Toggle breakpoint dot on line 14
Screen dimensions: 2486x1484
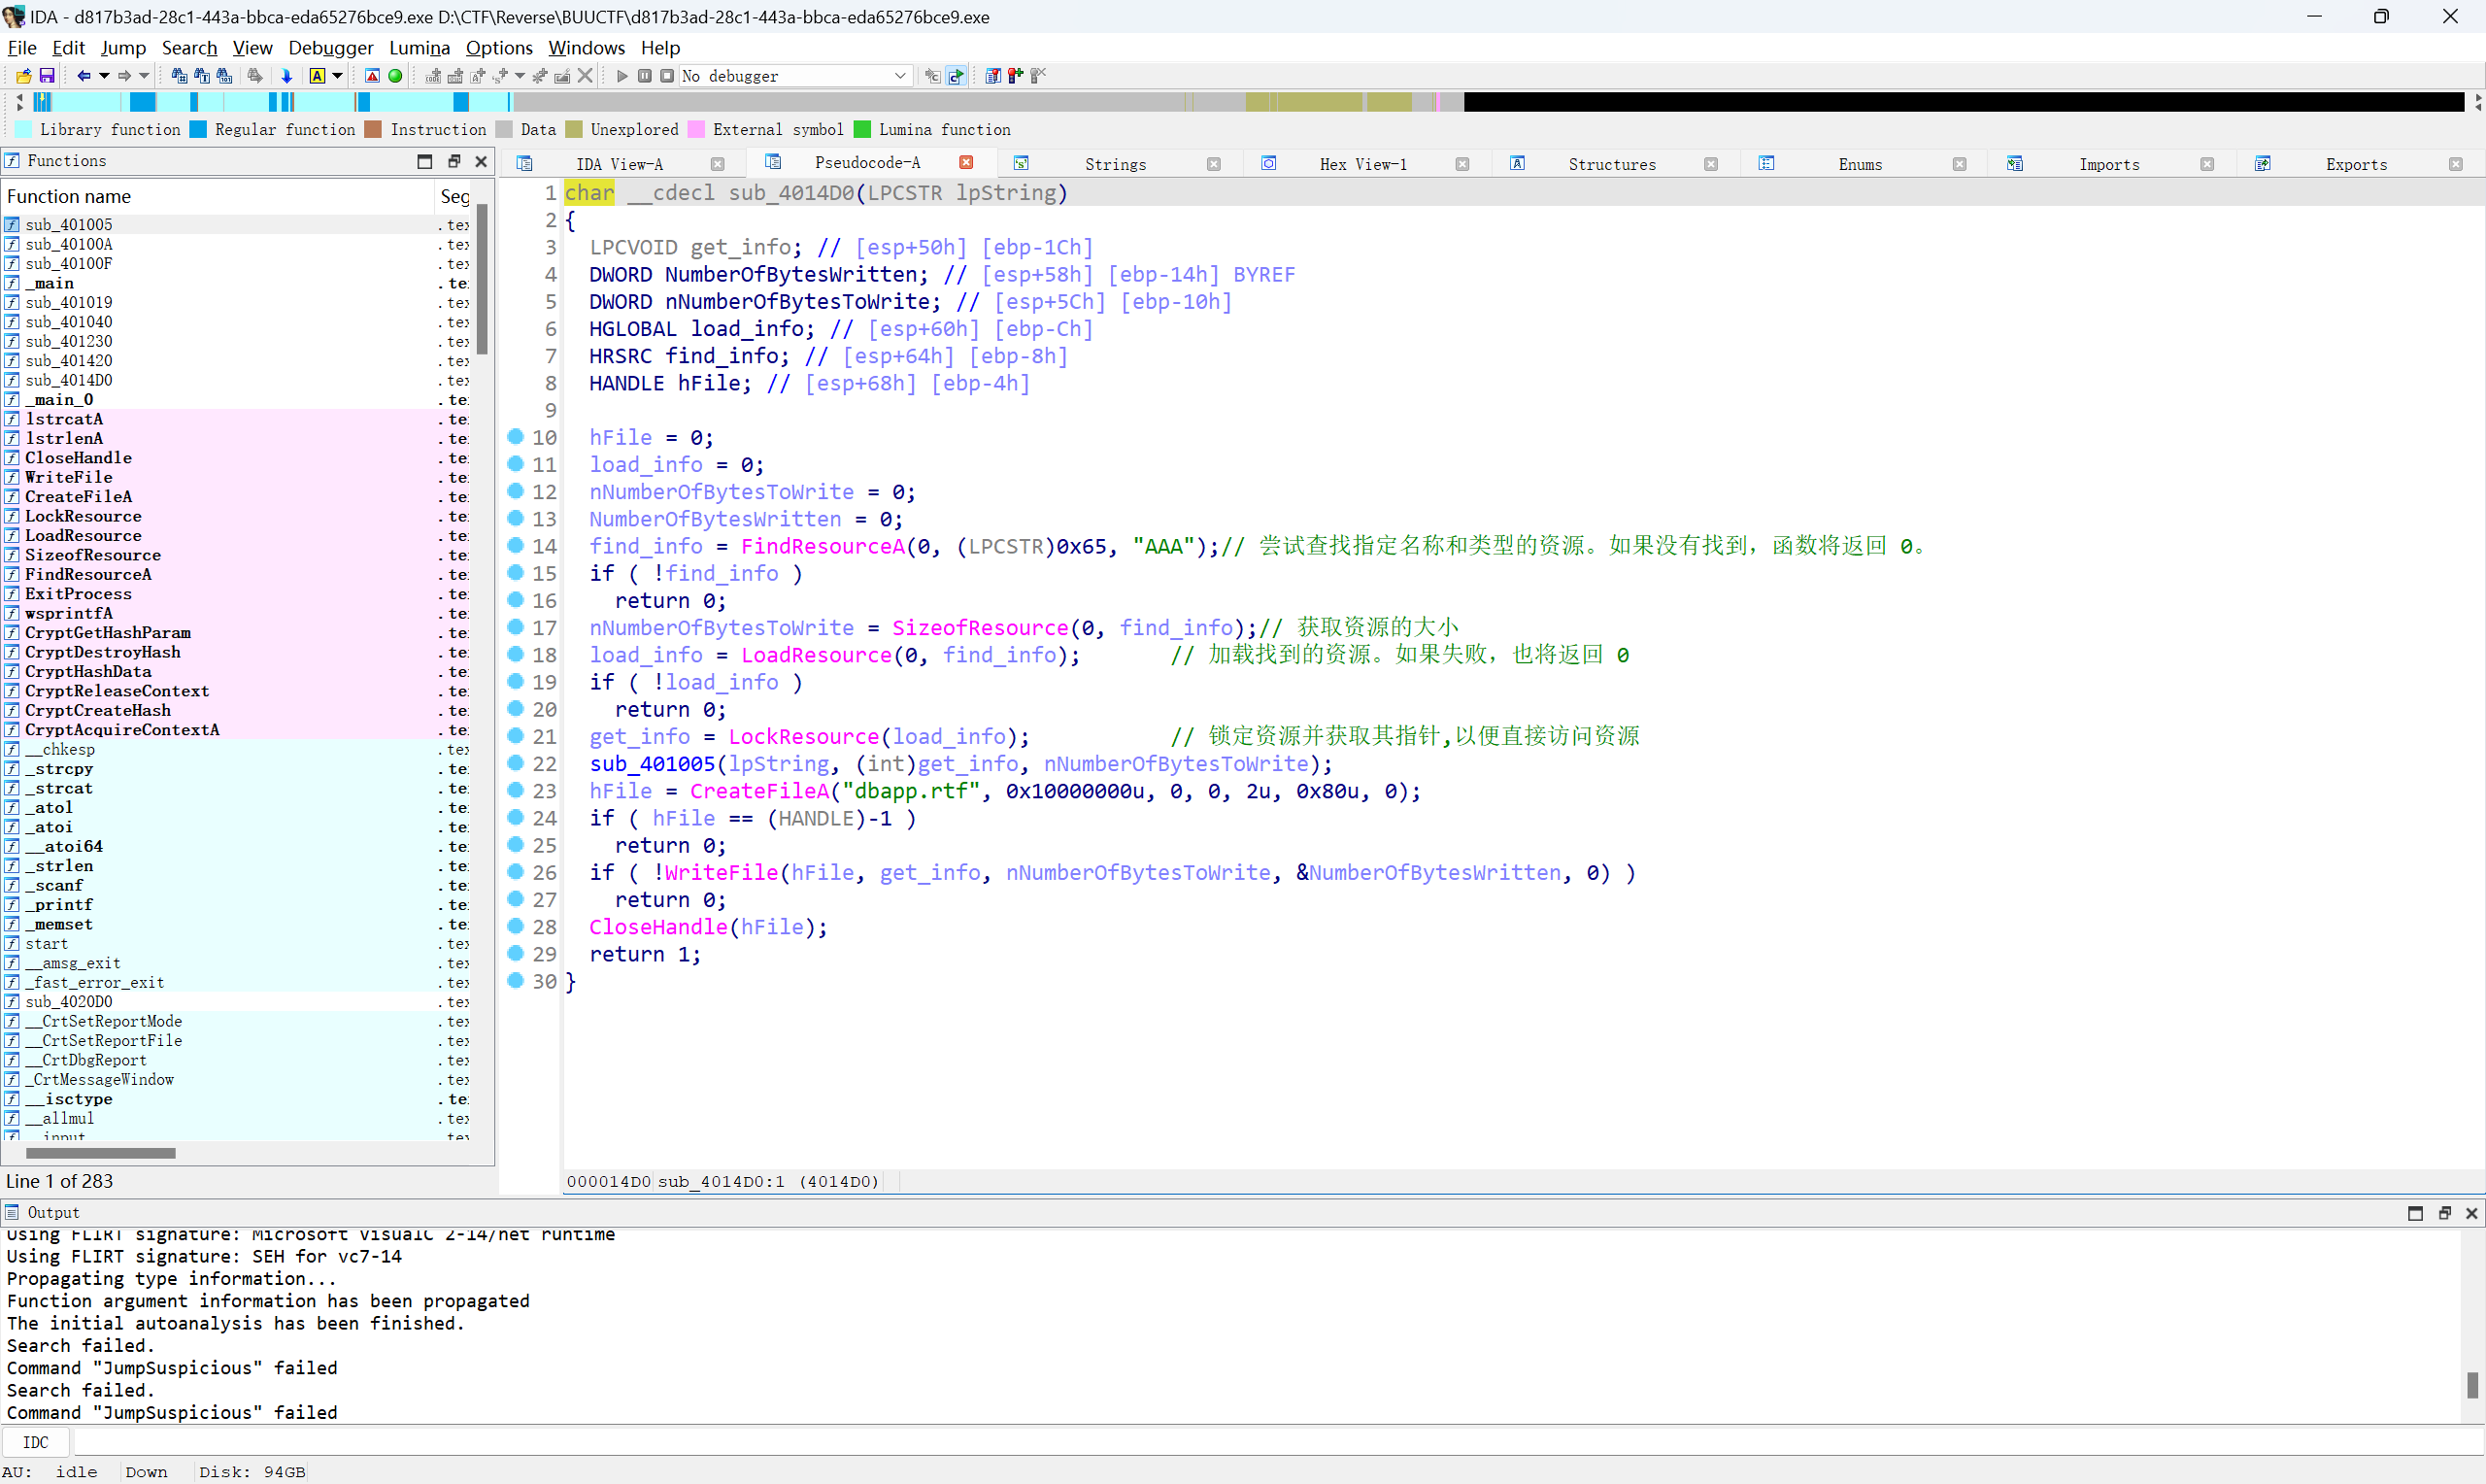pyautogui.click(x=516, y=545)
